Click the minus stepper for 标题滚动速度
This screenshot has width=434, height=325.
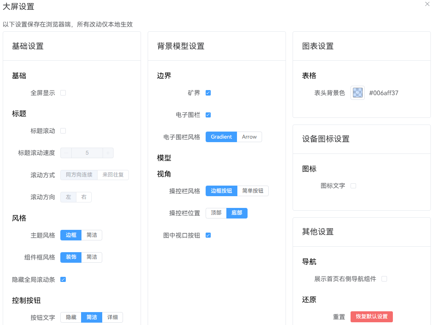[x=66, y=153]
